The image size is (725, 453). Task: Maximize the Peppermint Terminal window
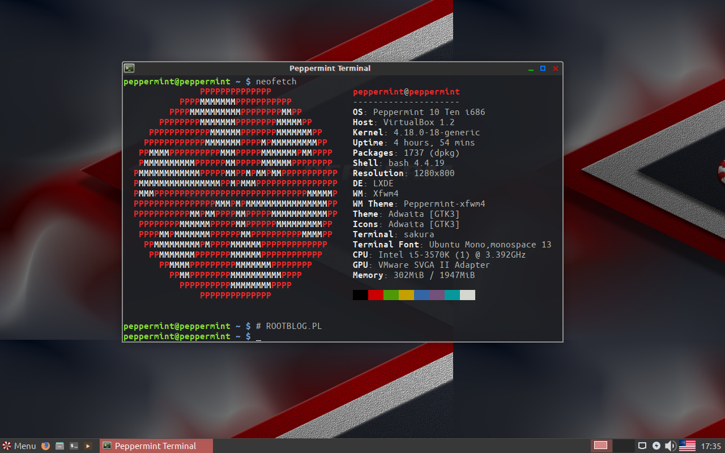tap(543, 68)
